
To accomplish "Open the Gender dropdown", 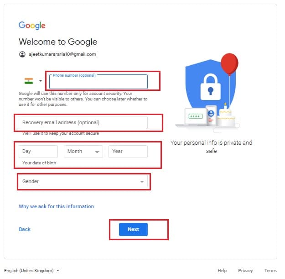I will [x=83, y=182].
